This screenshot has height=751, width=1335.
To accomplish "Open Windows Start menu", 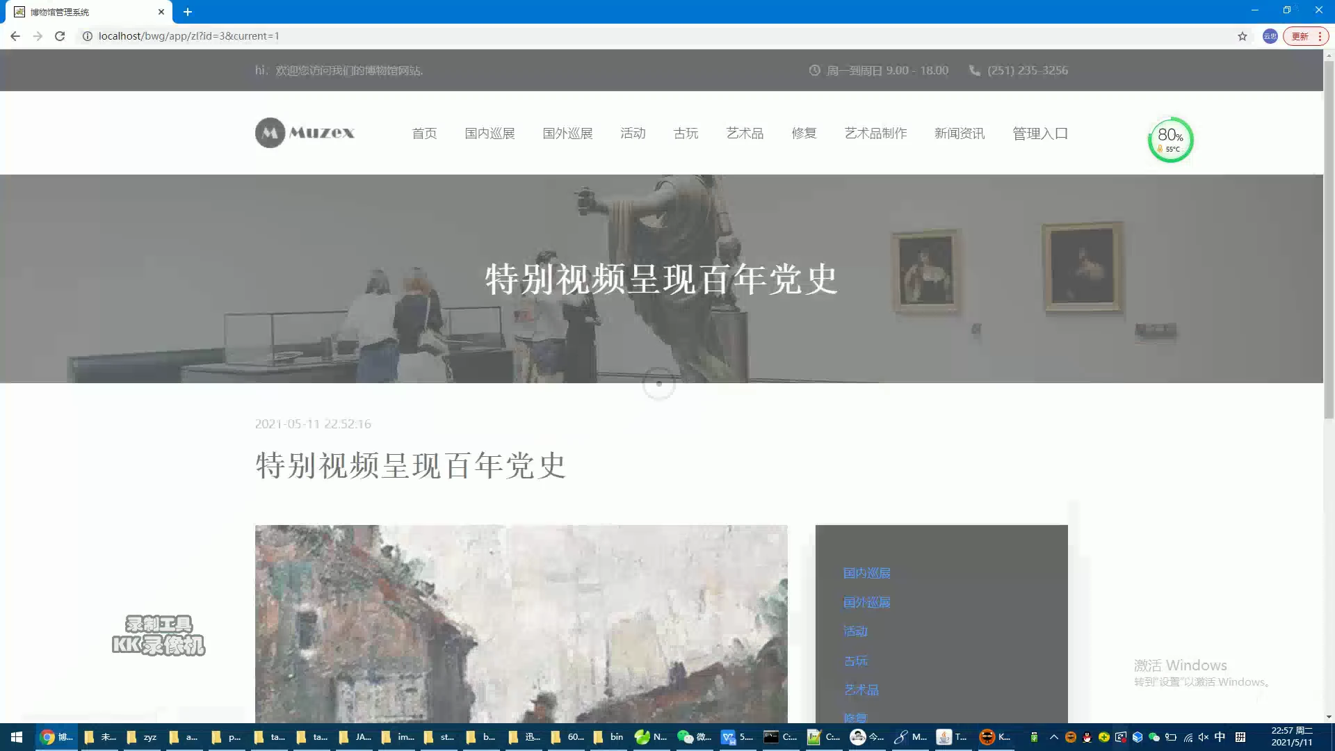I will [x=17, y=737].
